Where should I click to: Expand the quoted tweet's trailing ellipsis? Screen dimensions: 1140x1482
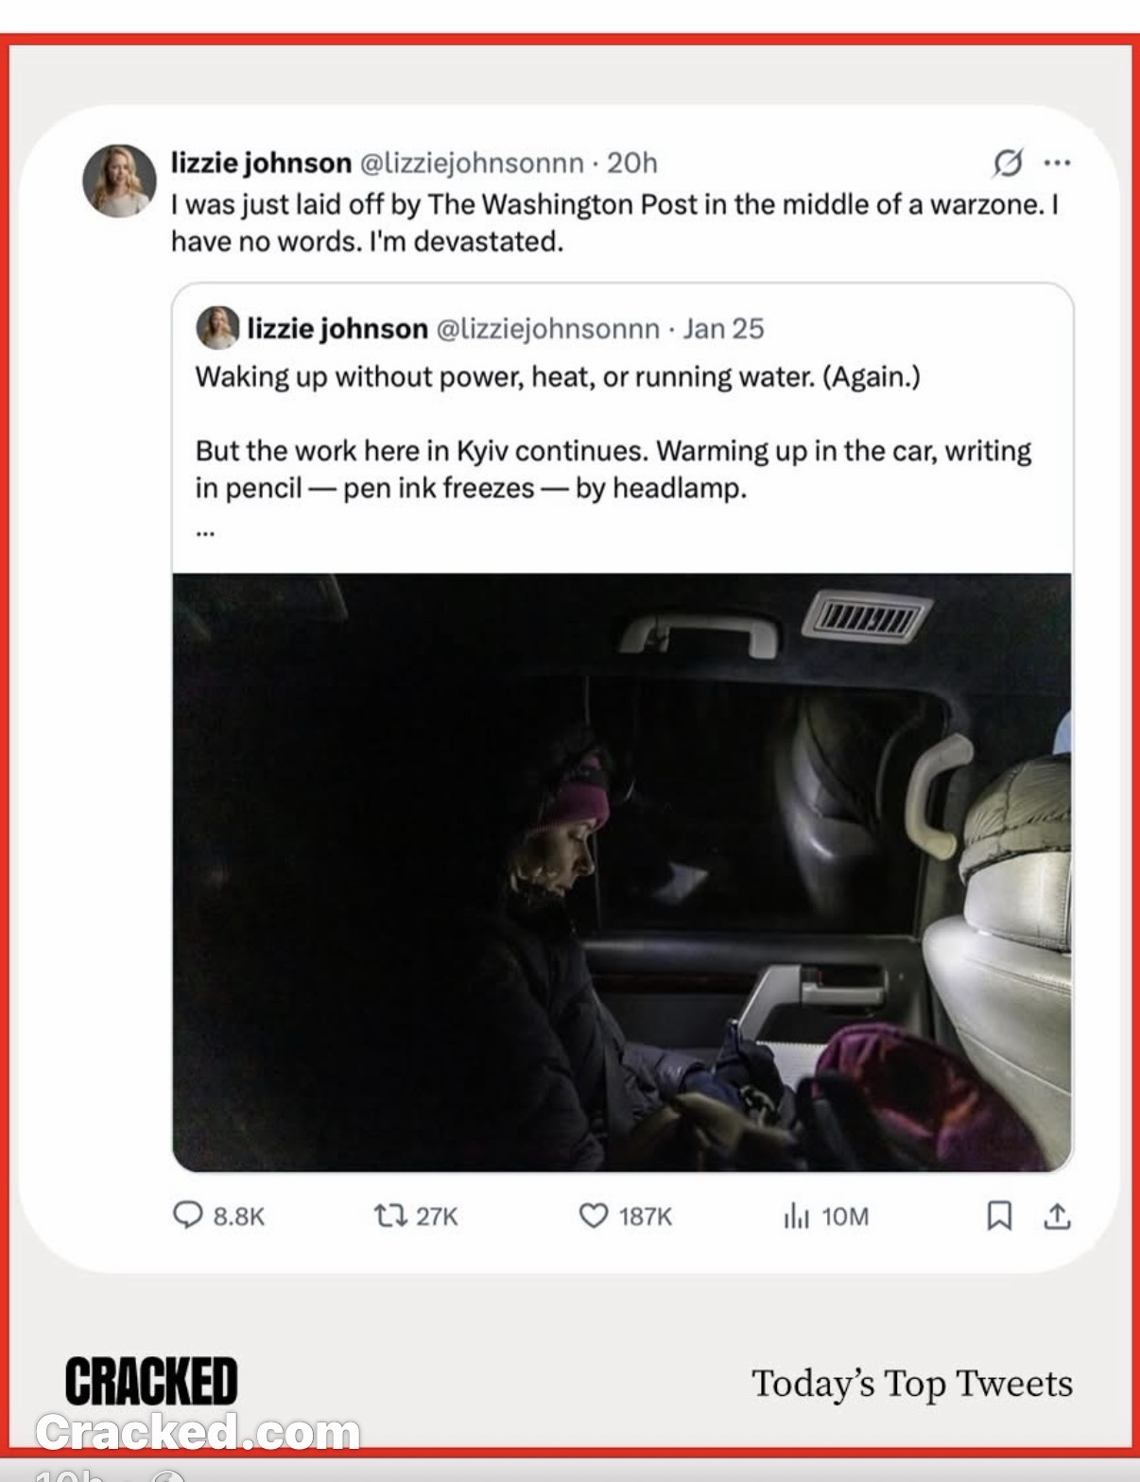click(205, 532)
